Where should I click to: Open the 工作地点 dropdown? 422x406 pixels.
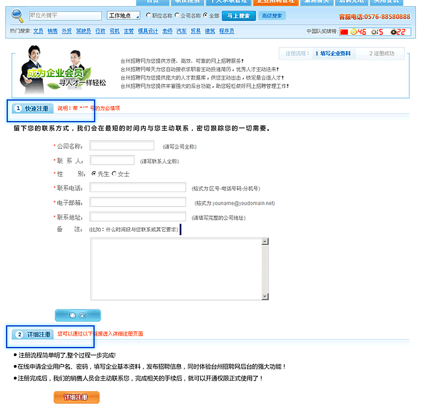tap(123, 16)
